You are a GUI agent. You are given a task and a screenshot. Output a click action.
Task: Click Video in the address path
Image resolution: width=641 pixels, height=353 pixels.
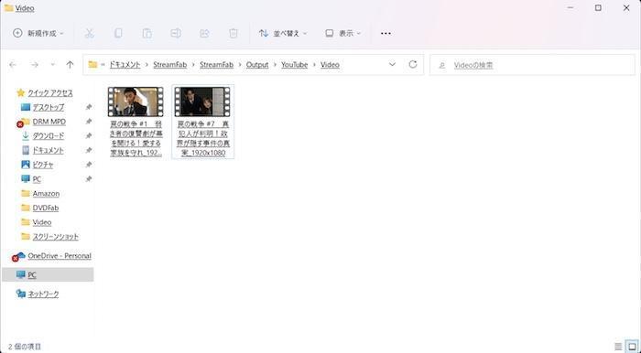[x=330, y=65]
